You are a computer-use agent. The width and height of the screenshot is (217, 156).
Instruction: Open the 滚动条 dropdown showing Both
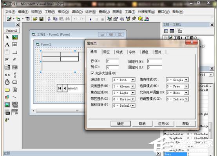pyautogui.click(x=132, y=80)
